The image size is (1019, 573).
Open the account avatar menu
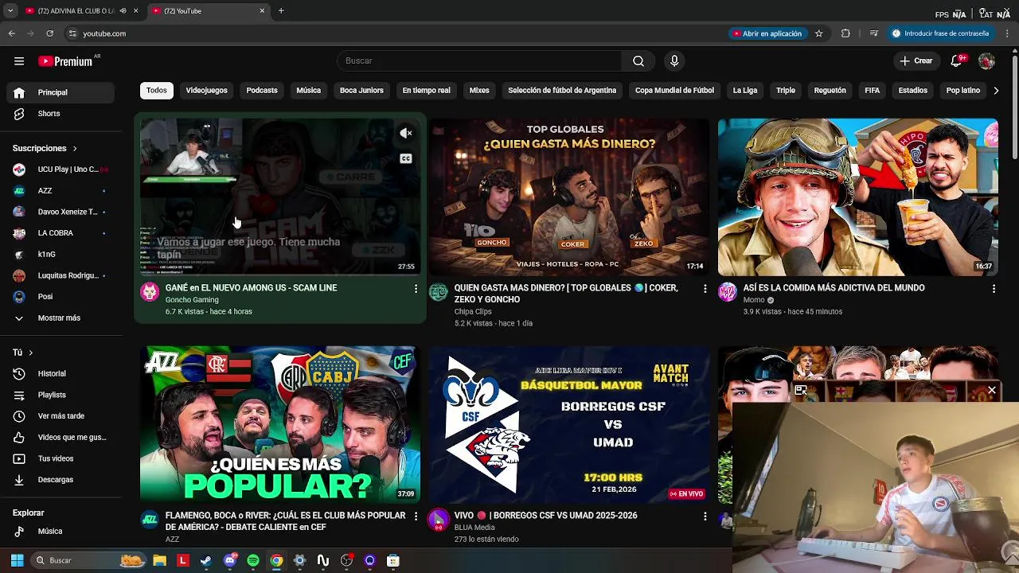[x=986, y=61]
